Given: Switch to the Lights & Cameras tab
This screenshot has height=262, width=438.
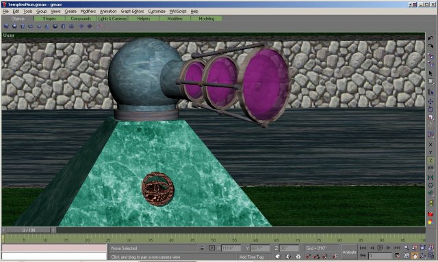Looking at the screenshot, I should [x=112, y=18].
